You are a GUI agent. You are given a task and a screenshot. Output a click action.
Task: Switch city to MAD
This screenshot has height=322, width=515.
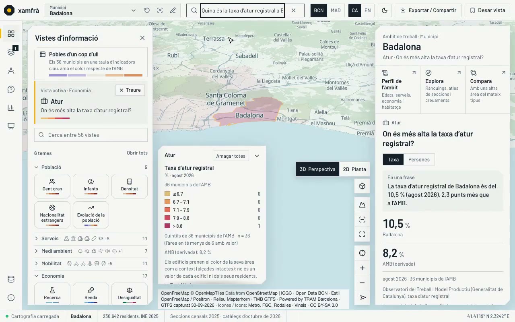[x=336, y=10]
